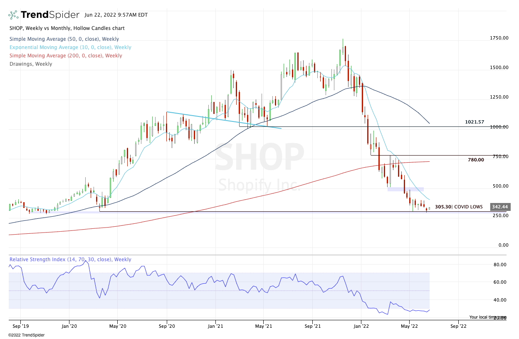Click the 1250.00 price axis label
The width and height of the screenshot is (519, 339).
(x=499, y=97)
